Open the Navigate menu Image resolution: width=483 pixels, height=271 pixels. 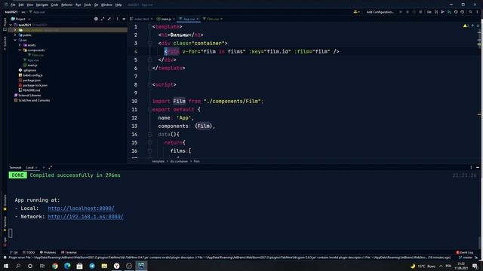[x=42, y=5]
